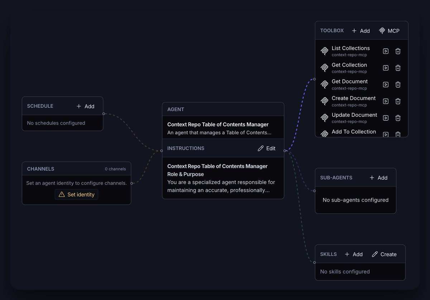The height and width of the screenshot is (300, 430).
Task: Click the Toolbox node connector dot
Action: (314, 79)
